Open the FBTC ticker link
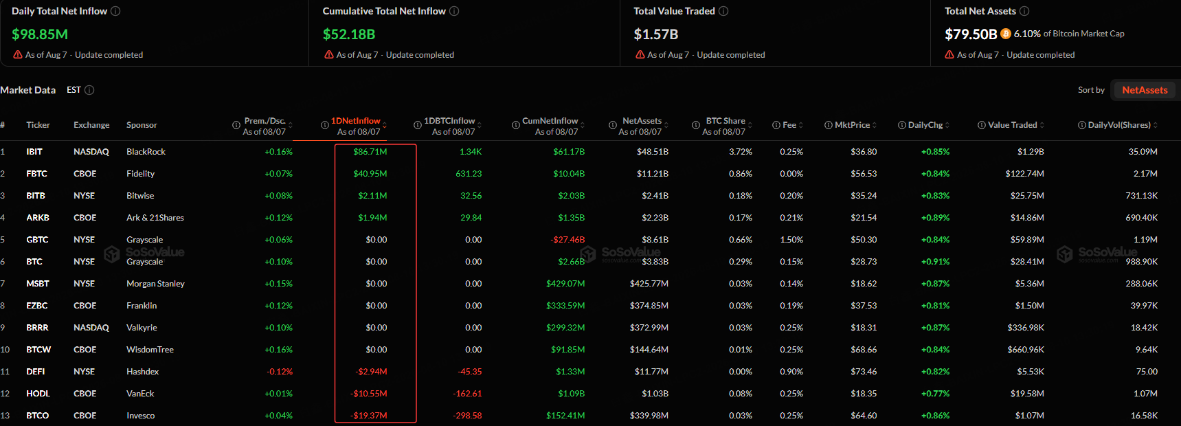The height and width of the screenshot is (426, 1181). 36,174
